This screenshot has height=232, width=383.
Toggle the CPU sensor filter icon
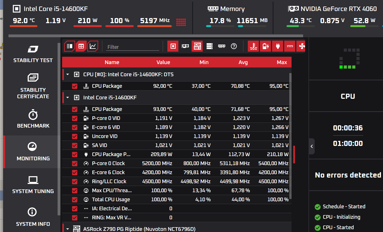[x=173, y=46]
